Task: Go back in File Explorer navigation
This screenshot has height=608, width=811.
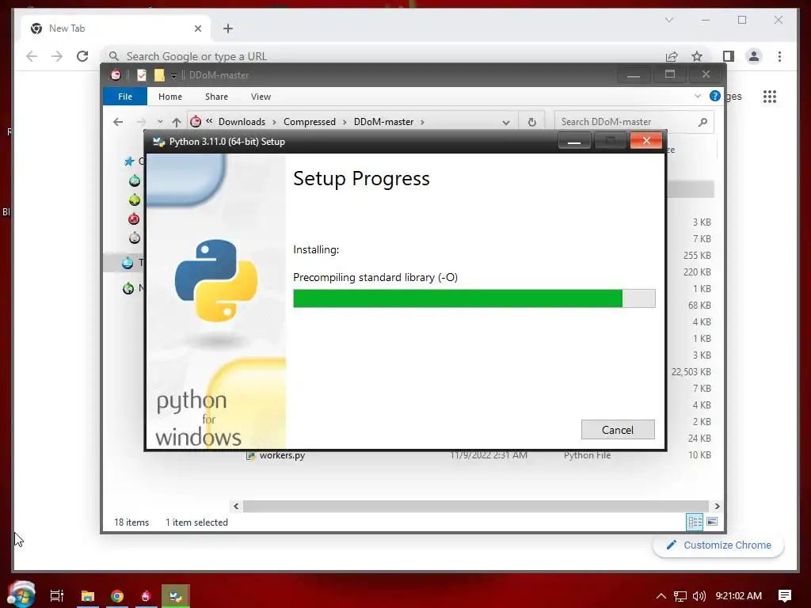Action: coord(118,122)
